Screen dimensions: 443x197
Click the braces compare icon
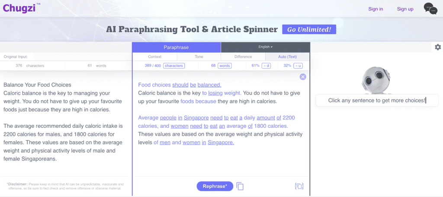[299, 186]
